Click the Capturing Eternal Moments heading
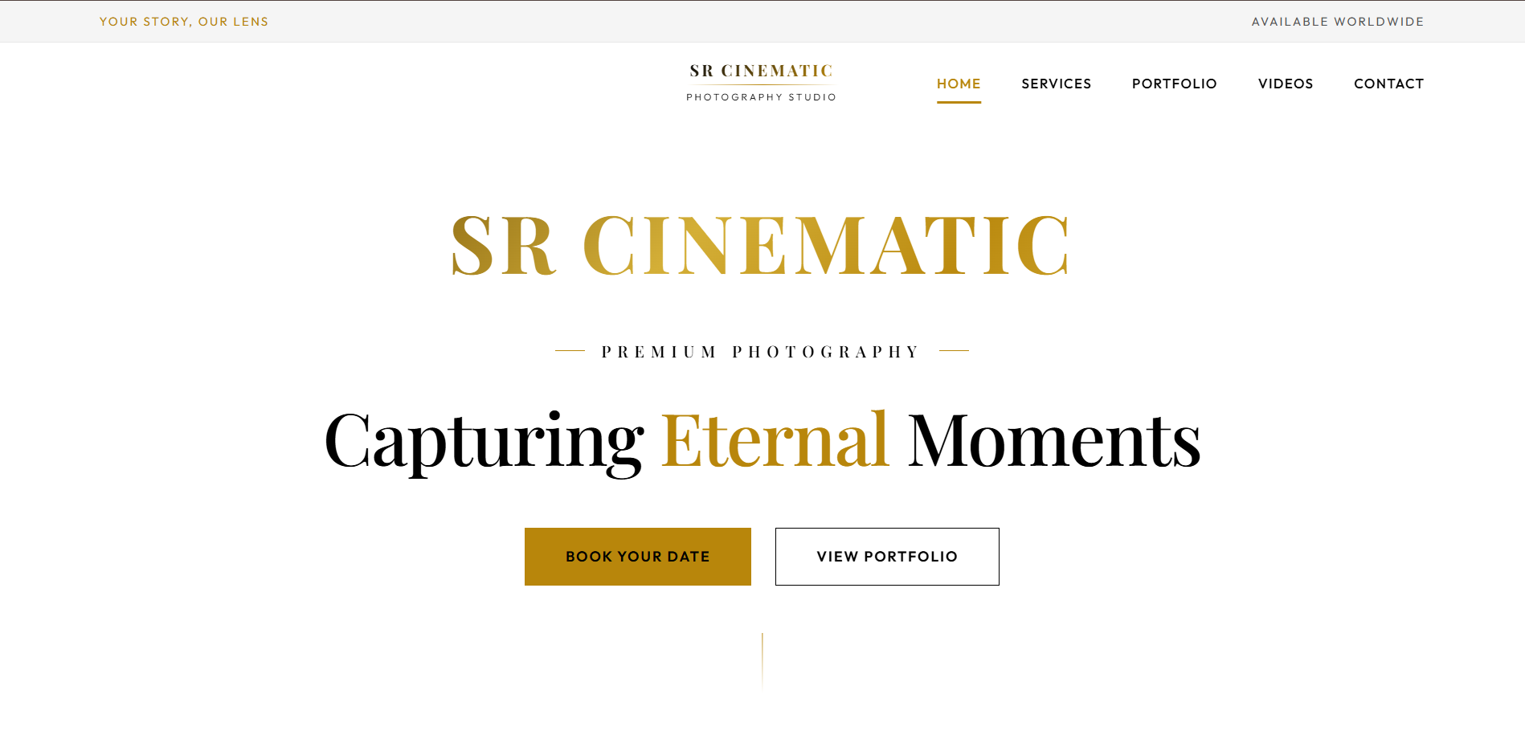Image resolution: width=1525 pixels, height=731 pixels. 762,439
